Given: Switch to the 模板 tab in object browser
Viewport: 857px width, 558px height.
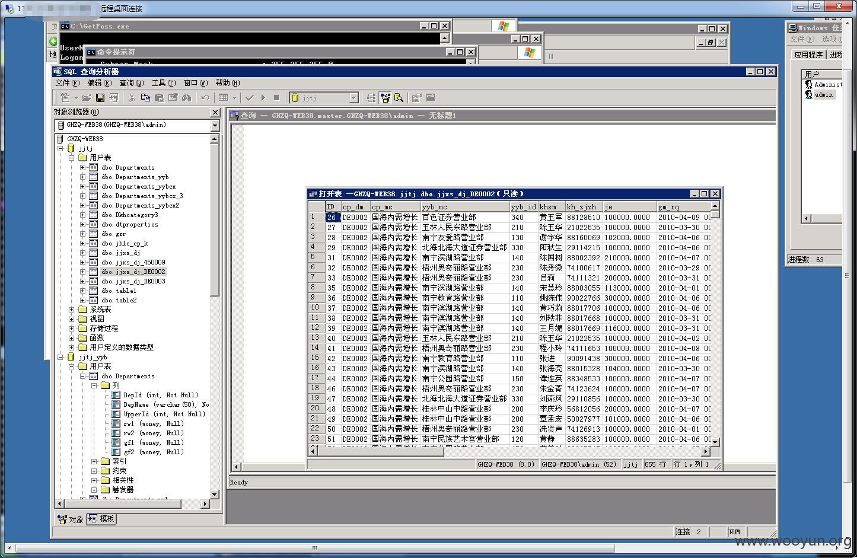Looking at the screenshot, I should click(x=101, y=519).
